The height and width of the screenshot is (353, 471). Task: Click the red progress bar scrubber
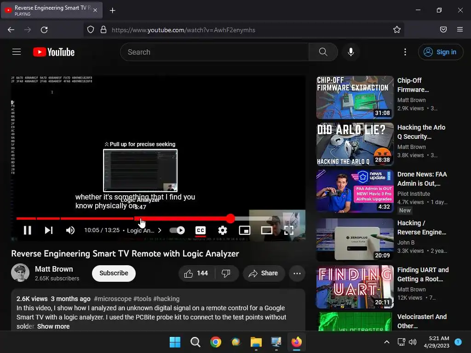(x=230, y=218)
